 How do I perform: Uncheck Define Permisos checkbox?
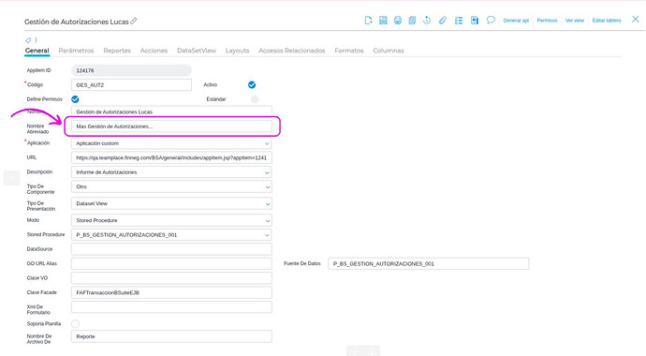(x=75, y=99)
